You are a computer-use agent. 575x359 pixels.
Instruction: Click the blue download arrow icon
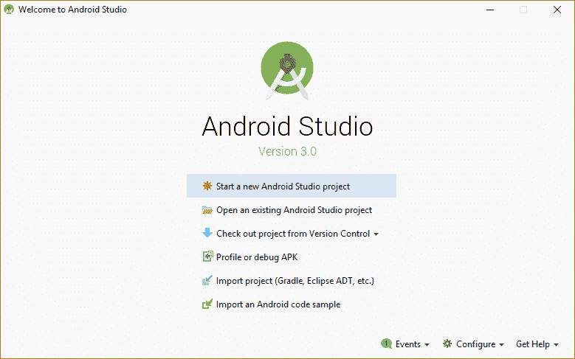point(207,233)
